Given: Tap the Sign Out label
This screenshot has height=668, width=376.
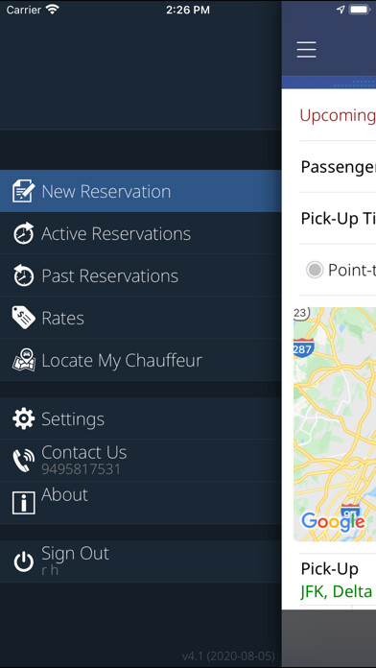Looking at the screenshot, I should 76,554.
